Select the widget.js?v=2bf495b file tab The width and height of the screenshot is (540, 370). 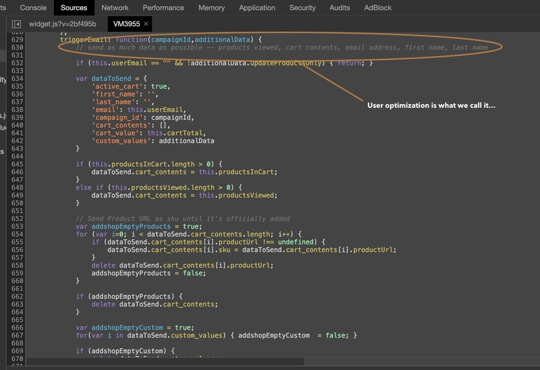pos(63,24)
